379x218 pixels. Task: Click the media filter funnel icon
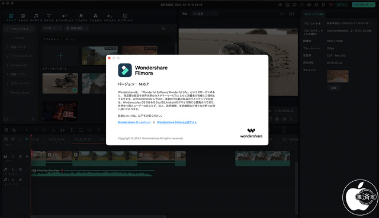click(x=163, y=28)
